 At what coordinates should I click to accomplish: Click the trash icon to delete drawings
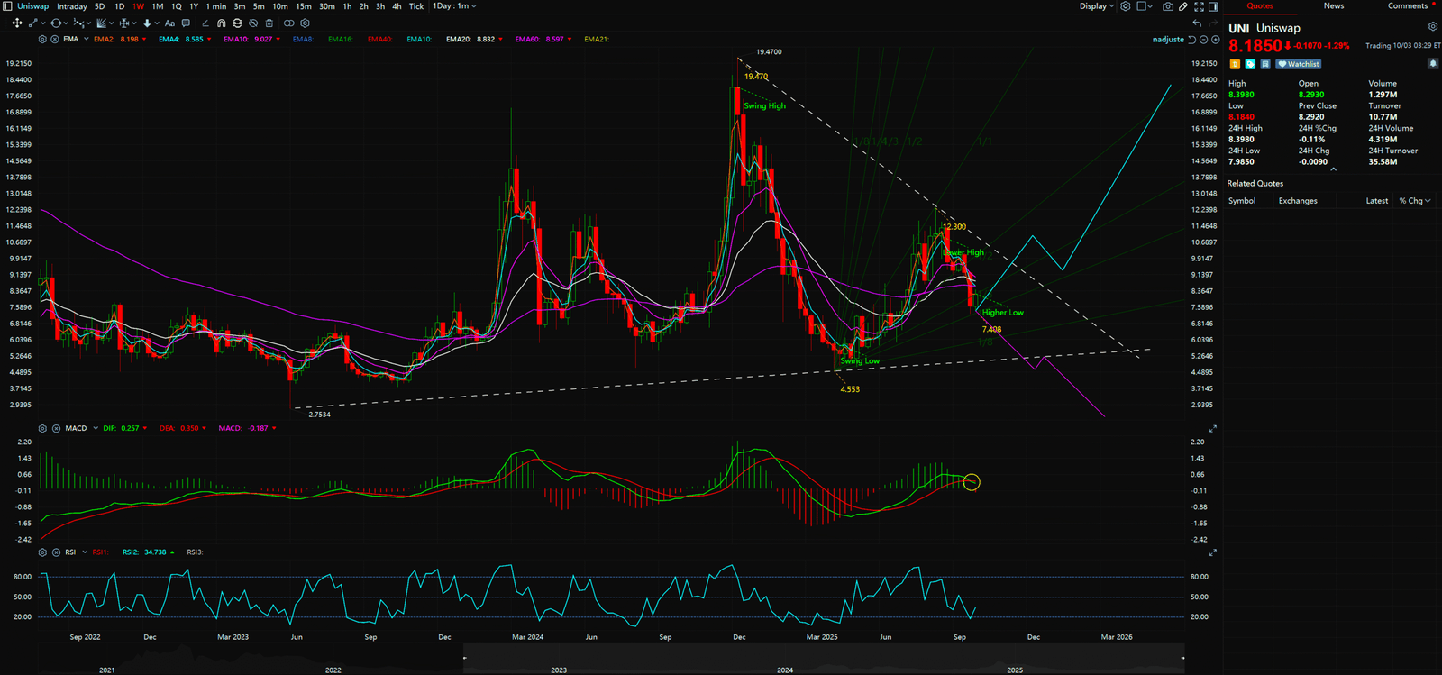[269, 23]
